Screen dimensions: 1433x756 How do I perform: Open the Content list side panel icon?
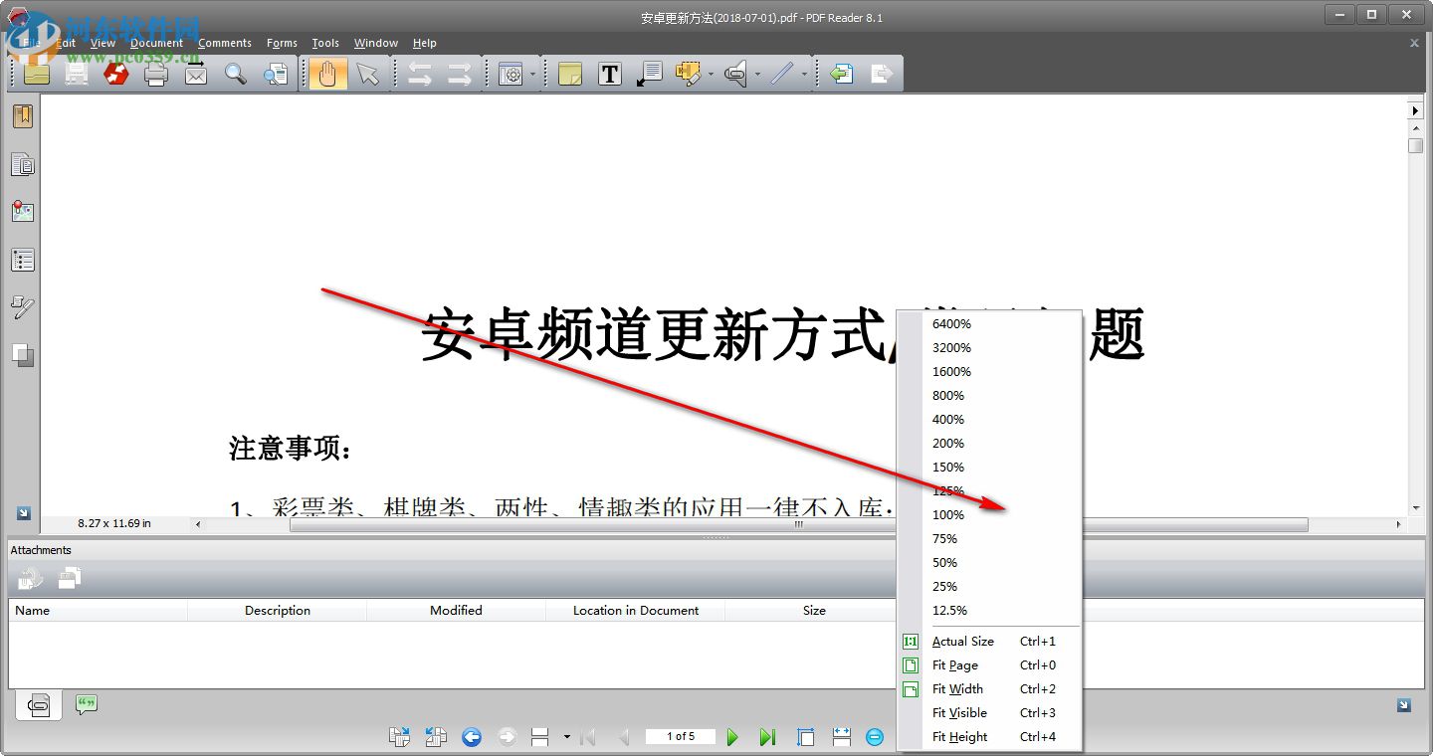22,260
